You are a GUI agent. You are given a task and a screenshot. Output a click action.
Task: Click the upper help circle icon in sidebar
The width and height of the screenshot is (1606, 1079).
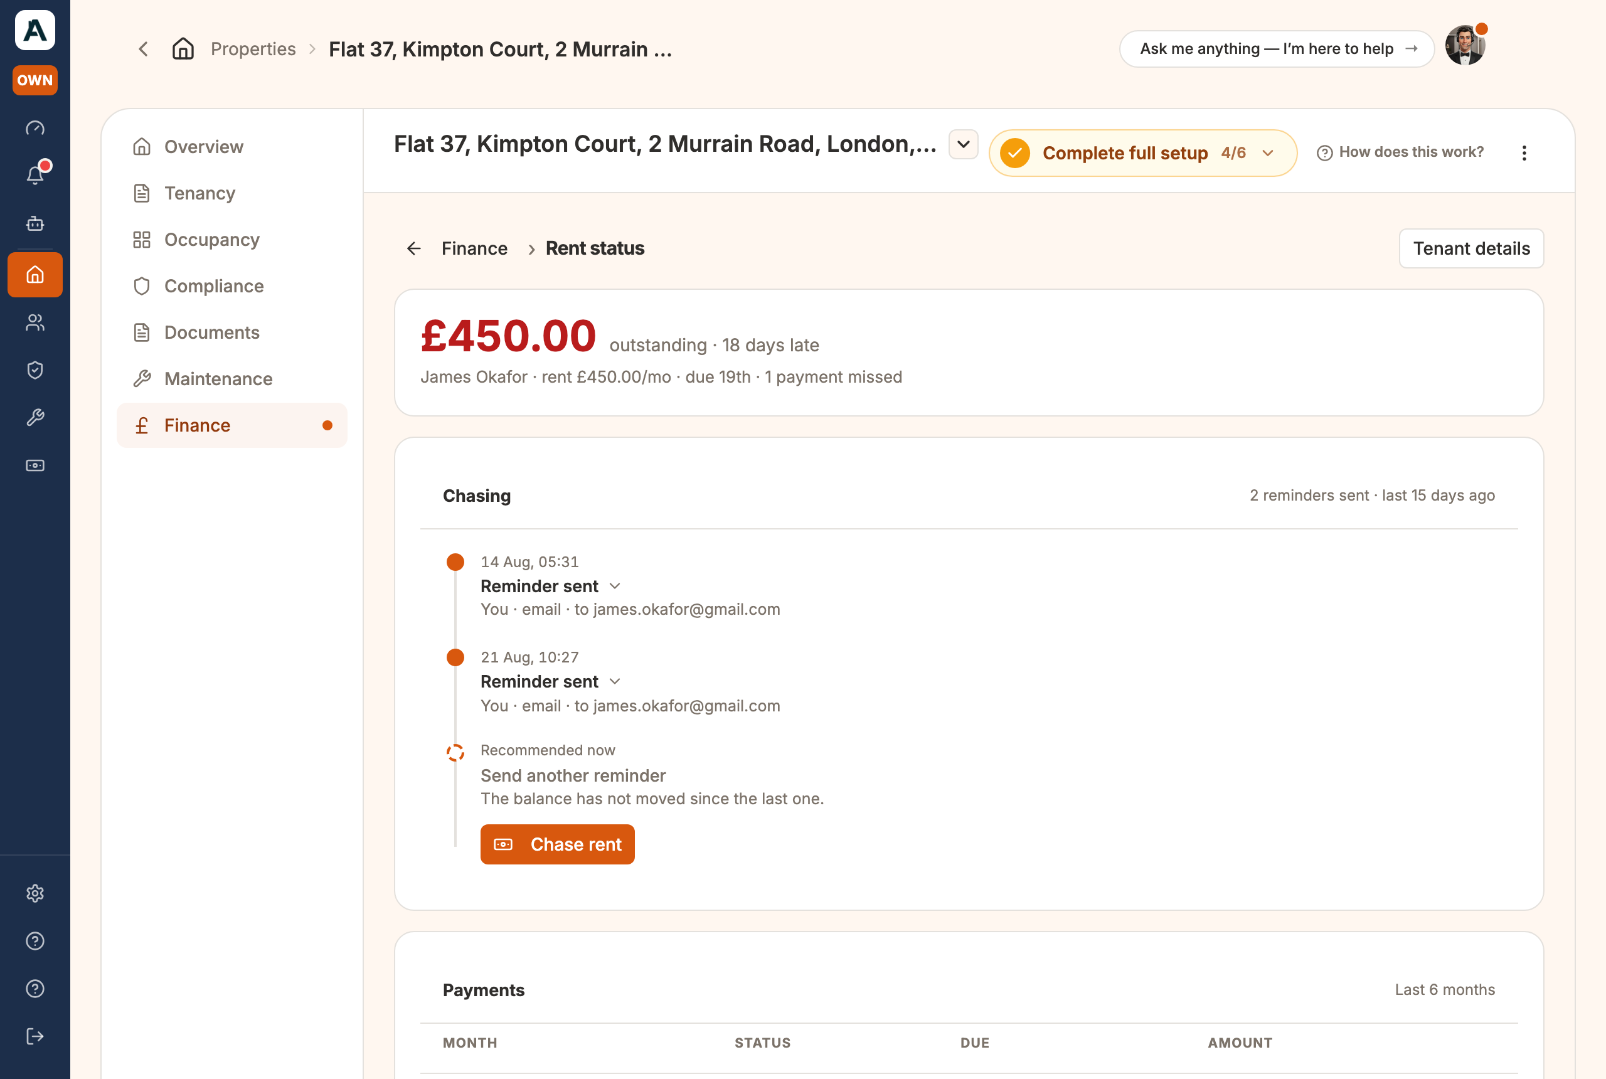click(x=35, y=941)
